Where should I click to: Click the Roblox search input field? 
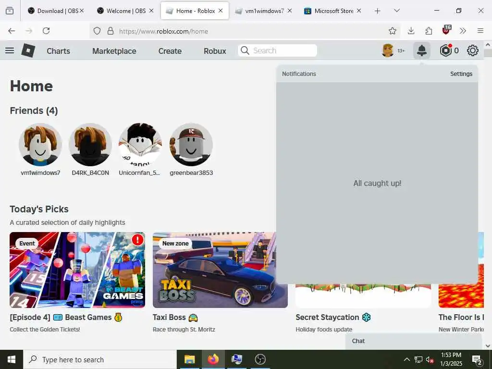(277, 50)
